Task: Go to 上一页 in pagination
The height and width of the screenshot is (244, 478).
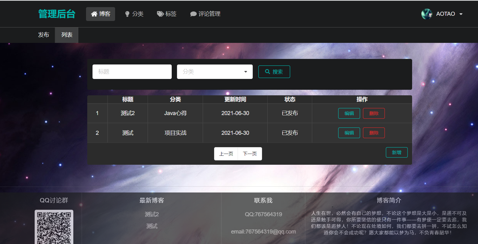Action: [x=226, y=154]
